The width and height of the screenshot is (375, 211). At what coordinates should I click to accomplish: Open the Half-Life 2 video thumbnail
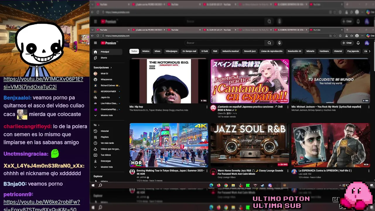(330, 145)
